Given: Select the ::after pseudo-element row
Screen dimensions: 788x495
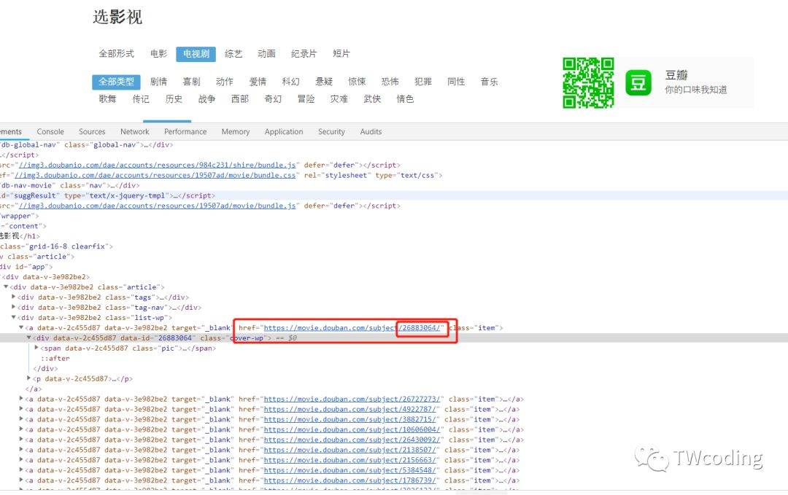Looking at the screenshot, I should 55,359.
